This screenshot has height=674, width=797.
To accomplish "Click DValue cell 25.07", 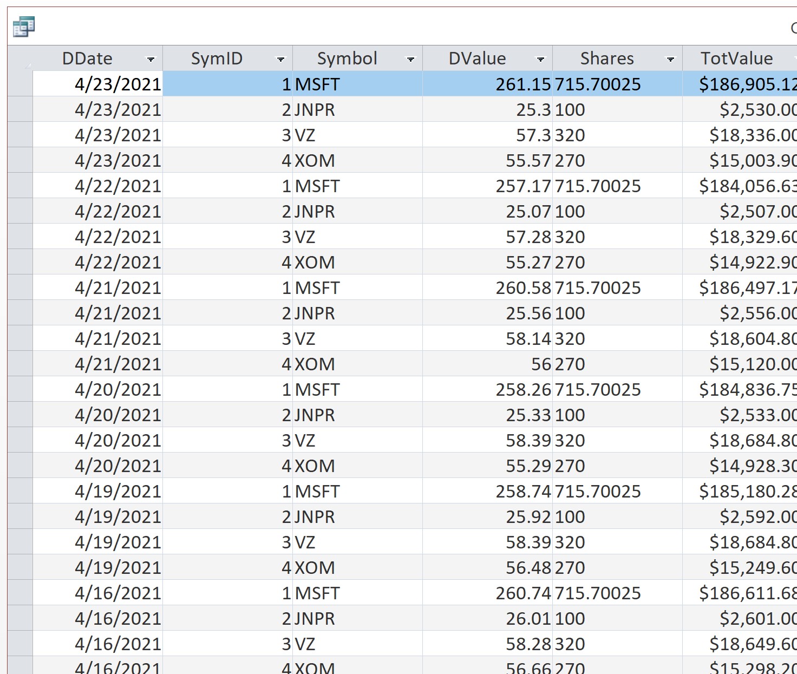I will [487, 211].
